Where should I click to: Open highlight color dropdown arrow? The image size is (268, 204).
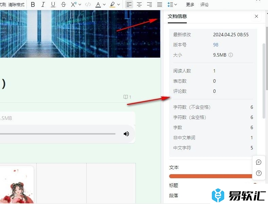click(x=119, y=5)
